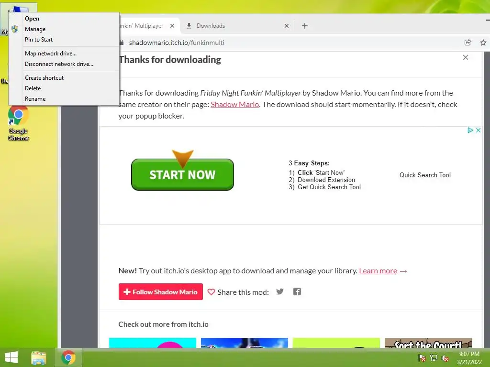
Task: Open File Explorer from taskbar
Action: click(x=38, y=357)
